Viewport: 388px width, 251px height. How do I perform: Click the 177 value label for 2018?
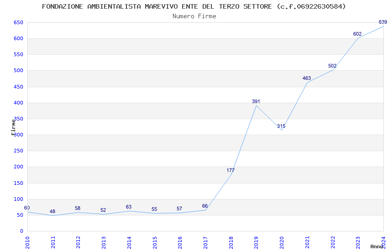point(231,171)
